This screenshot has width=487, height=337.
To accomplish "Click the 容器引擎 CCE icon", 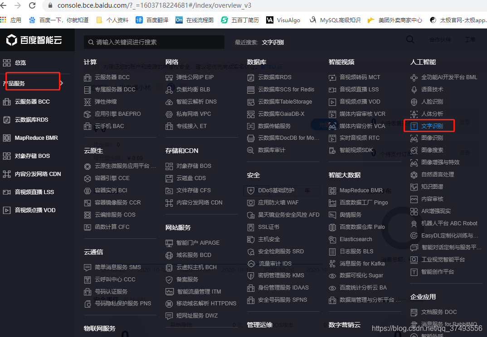I will 88,178.
